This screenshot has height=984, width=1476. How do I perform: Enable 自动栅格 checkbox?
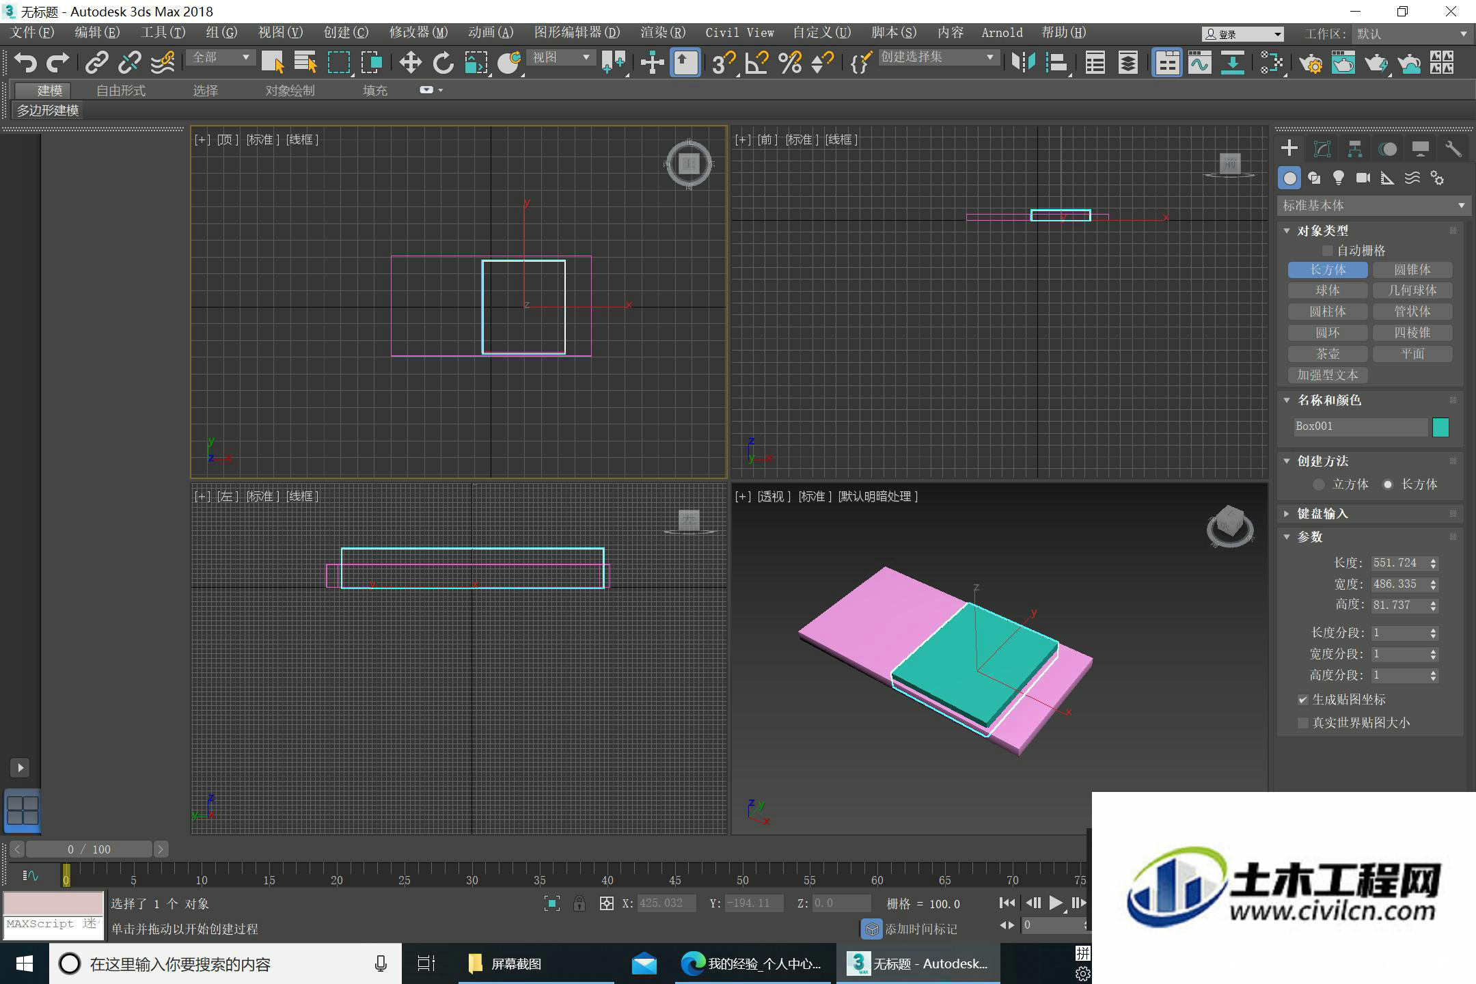1327,251
